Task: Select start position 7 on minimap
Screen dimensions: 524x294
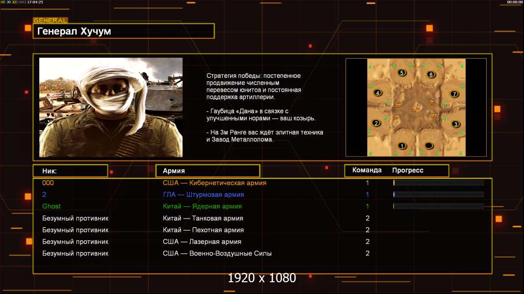Action: click(x=454, y=94)
